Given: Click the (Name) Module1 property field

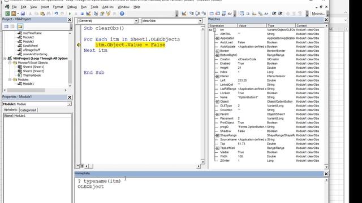Looking at the screenshot, I should 37,116.
